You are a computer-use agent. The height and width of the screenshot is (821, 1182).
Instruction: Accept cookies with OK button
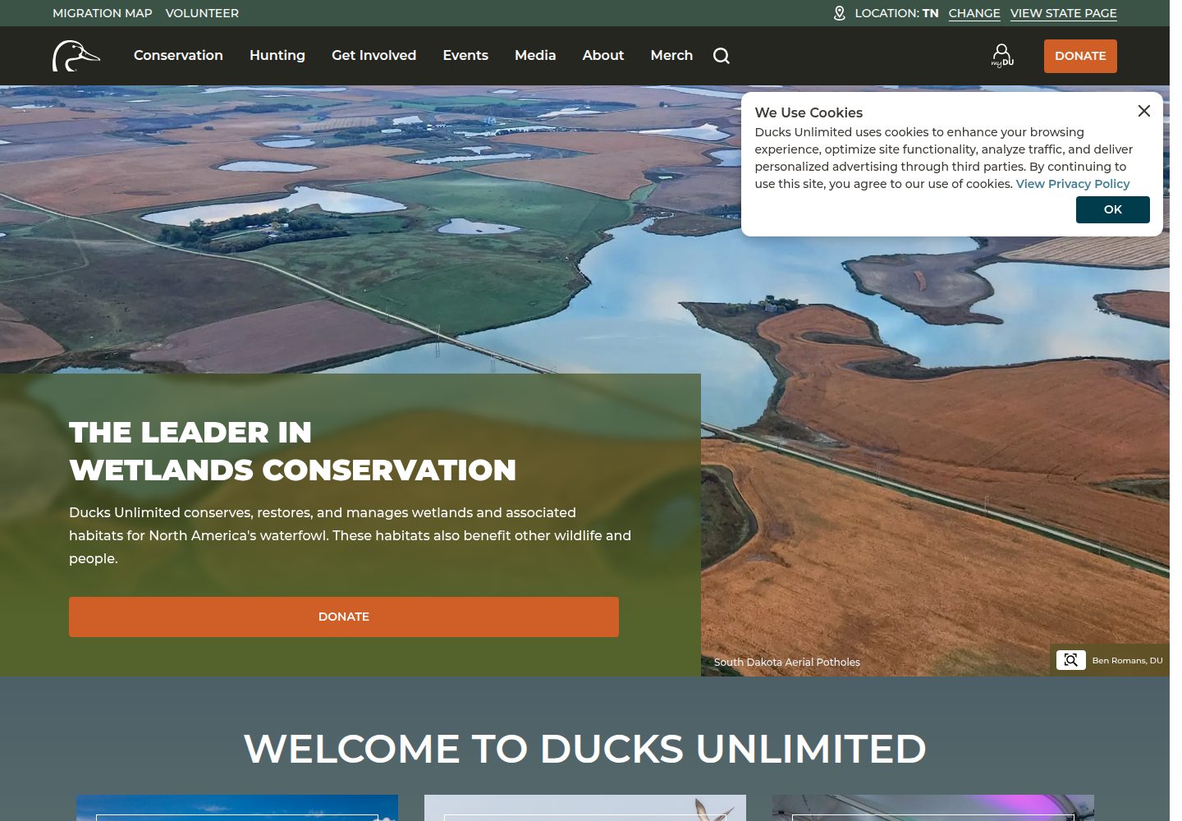pos(1113,209)
